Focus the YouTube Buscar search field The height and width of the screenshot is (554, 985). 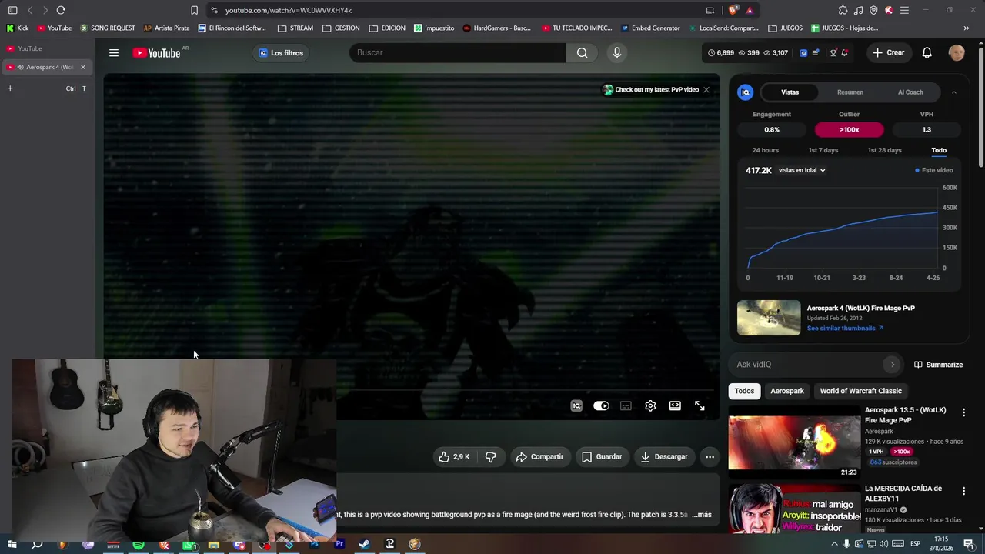(458, 53)
